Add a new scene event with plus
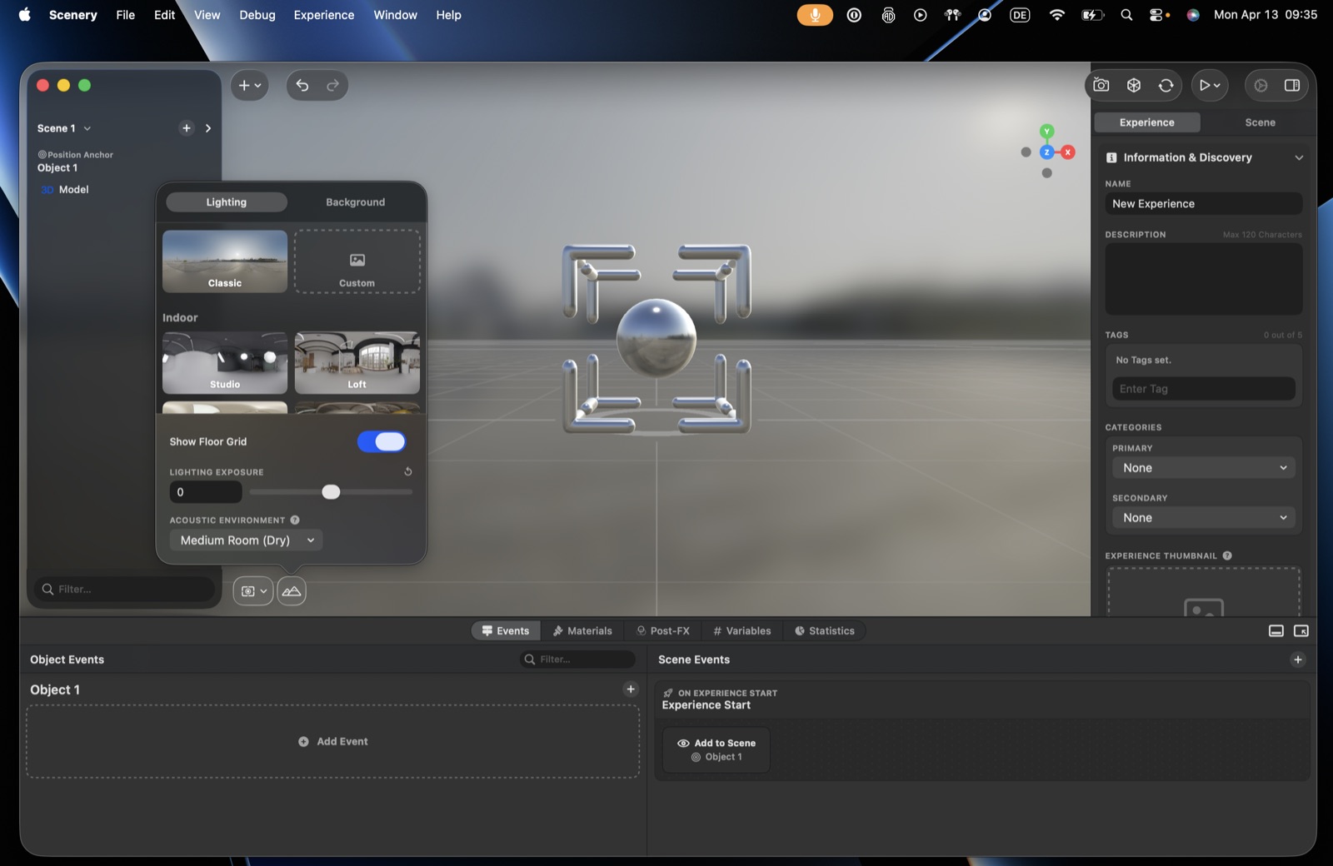The image size is (1333, 866). [x=1298, y=659]
